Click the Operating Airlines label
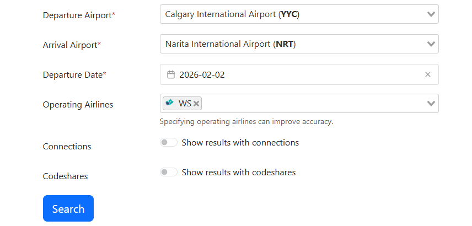The width and height of the screenshot is (472, 226). [78, 104]
